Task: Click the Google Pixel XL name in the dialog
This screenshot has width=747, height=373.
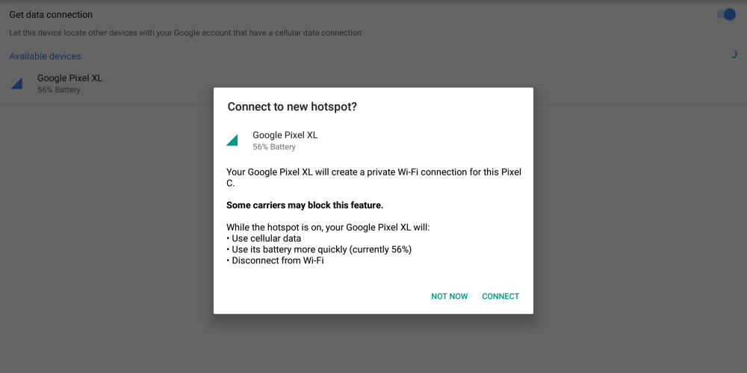Action: click(285, 135)
